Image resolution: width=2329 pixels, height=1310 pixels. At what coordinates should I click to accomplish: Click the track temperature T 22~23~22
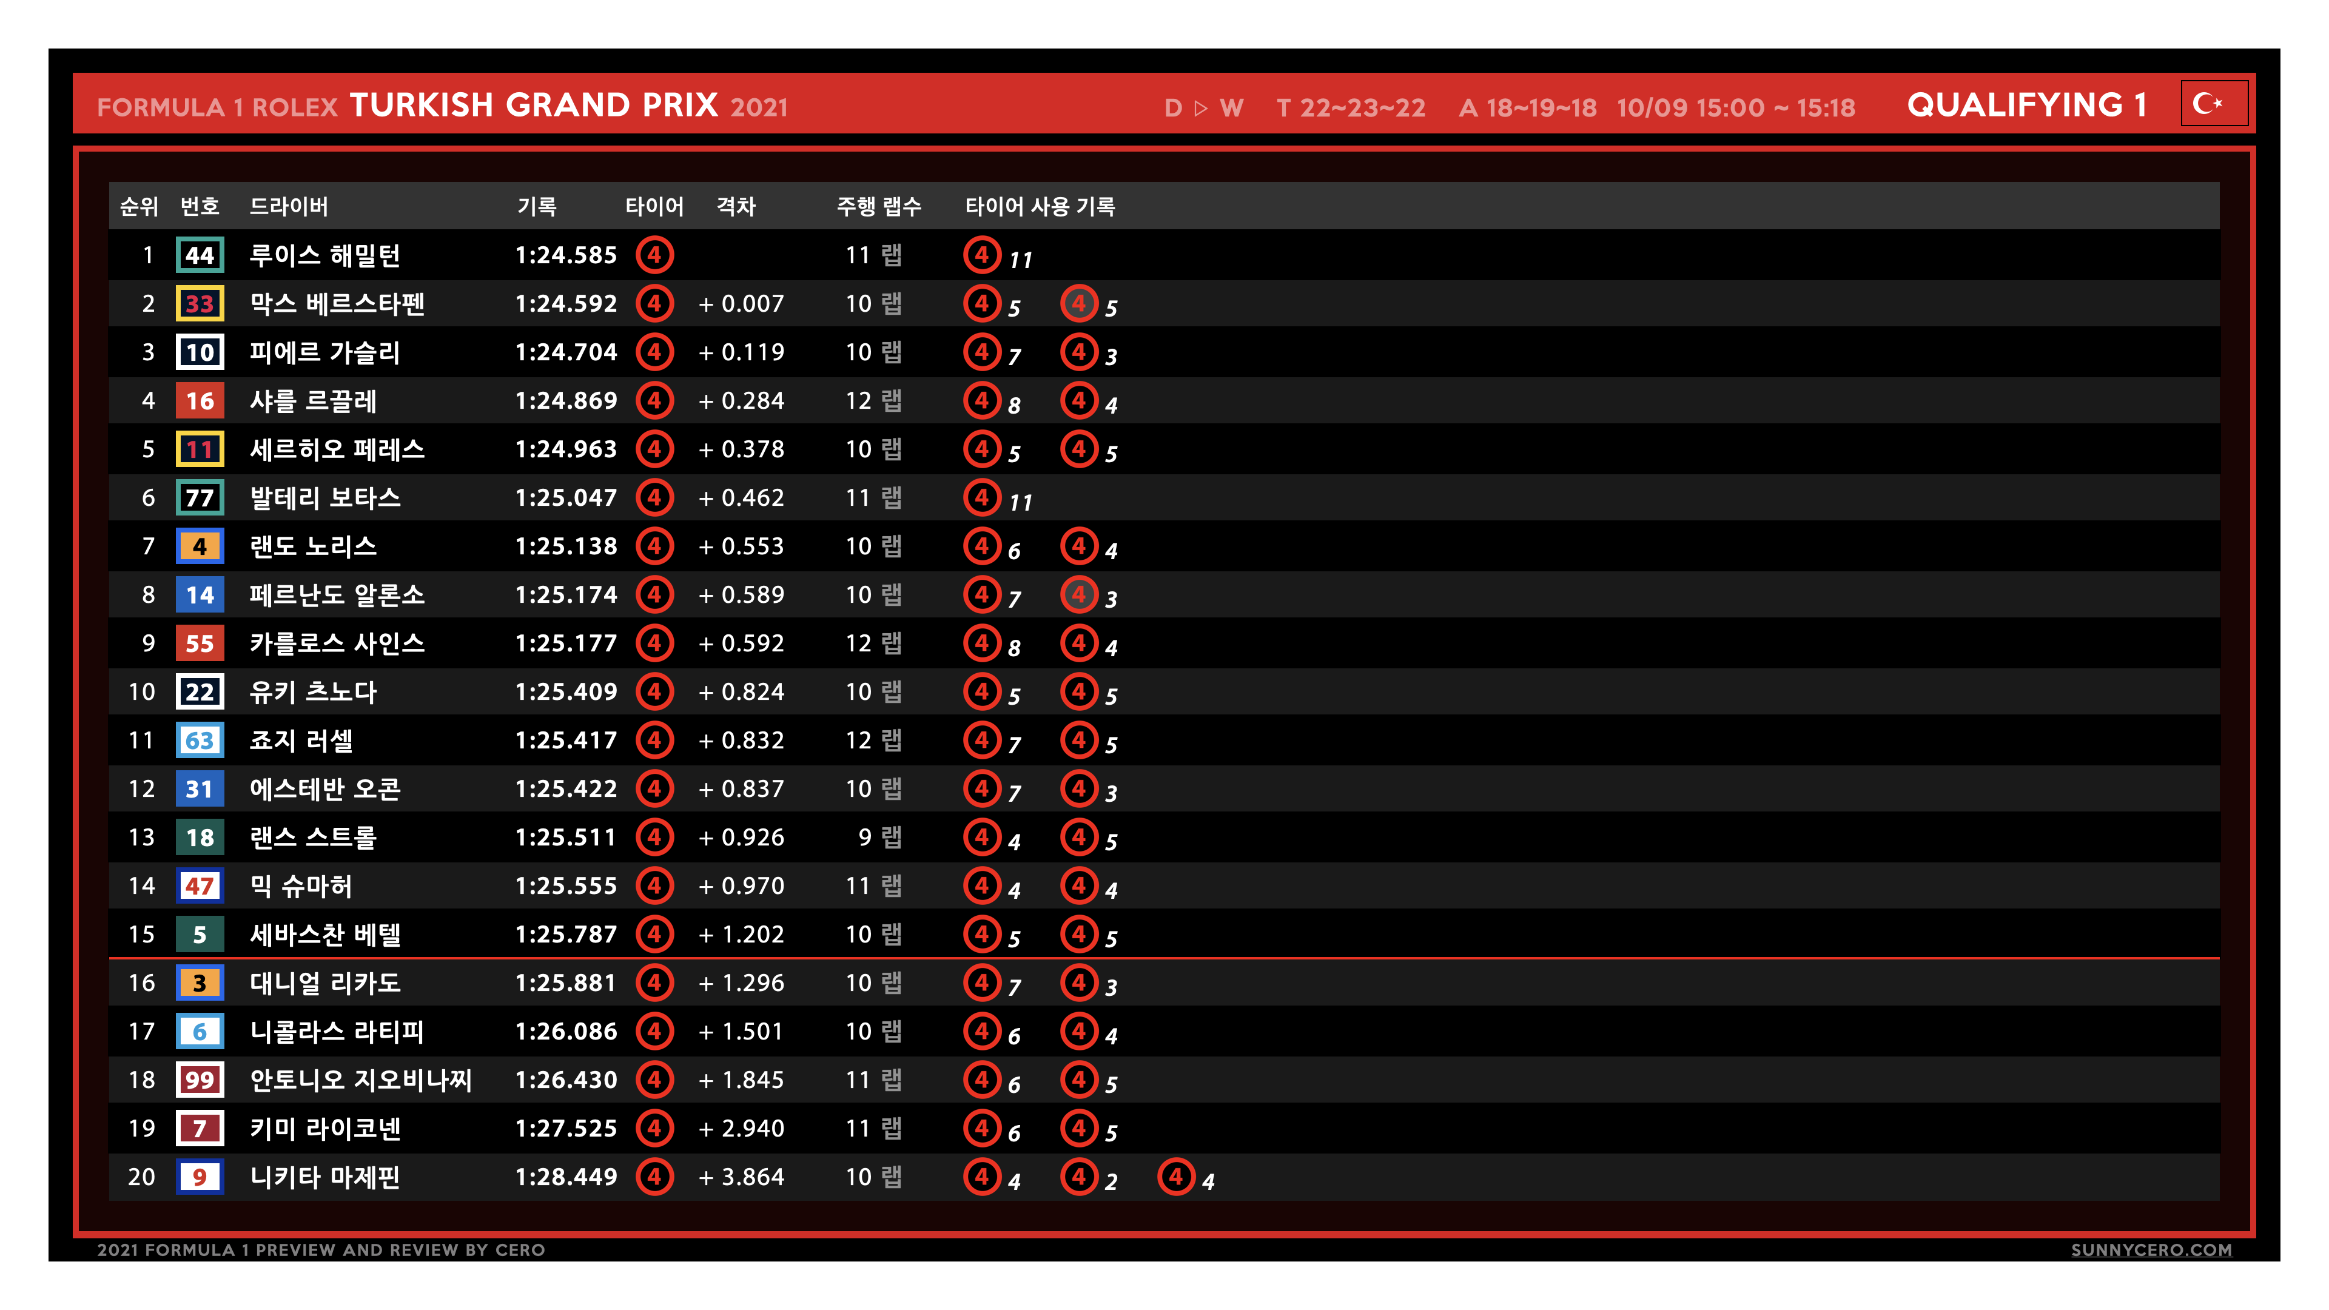[1351, 109]
